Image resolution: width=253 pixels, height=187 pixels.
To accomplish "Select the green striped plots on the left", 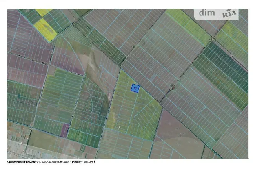I will coord(57,98).
